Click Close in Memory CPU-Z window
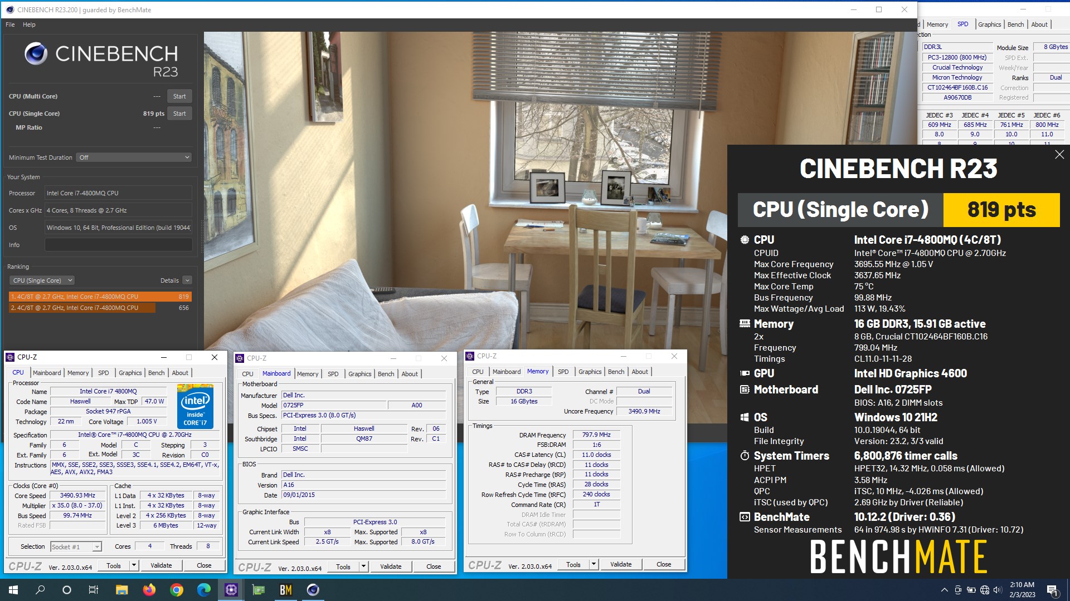Screen dimensions: 1070x601 click(x=664, y=564)
